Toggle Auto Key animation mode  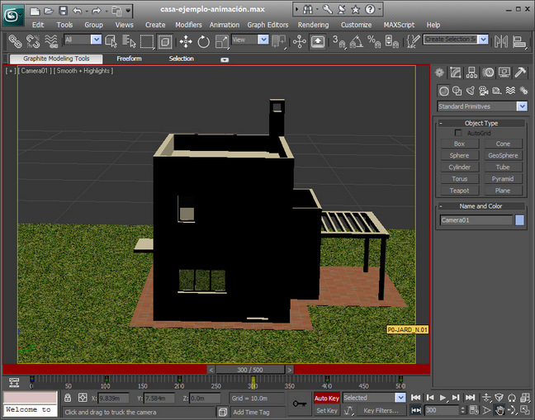(x=327, y=398)
